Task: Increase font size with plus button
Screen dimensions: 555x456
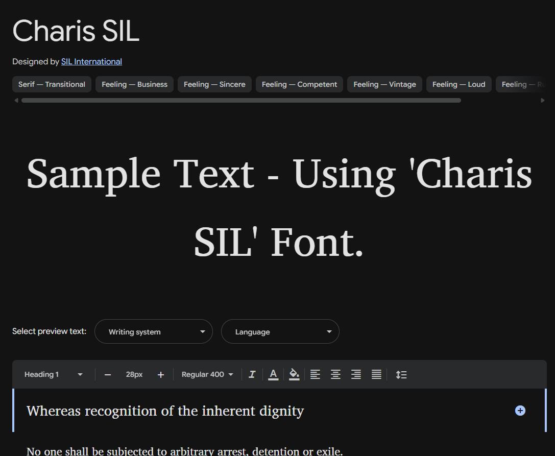Action: [x=161, y=375]
